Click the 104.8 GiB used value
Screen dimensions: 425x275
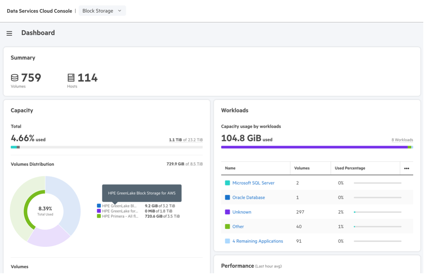click(x=247, y=138)
